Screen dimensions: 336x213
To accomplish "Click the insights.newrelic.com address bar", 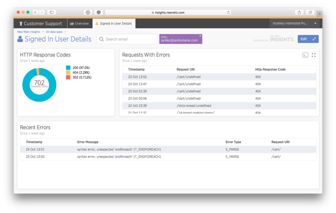I will (168, 12).
